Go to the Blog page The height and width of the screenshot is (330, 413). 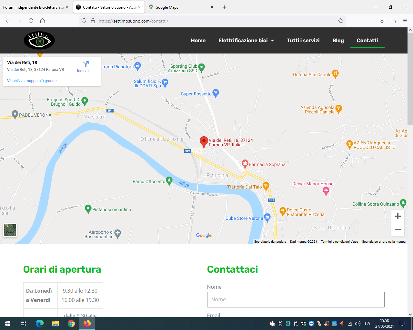tap(338, 41)
